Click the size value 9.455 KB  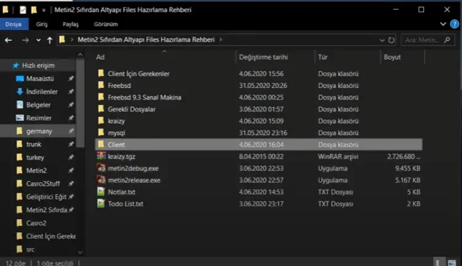pos(407,168)
